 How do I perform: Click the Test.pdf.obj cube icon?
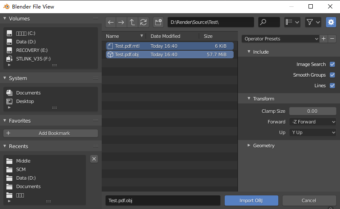click(110, 54)
